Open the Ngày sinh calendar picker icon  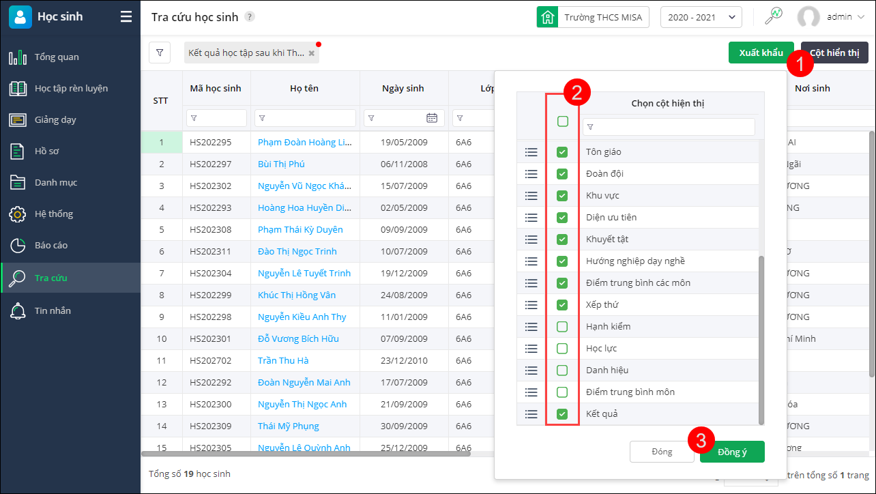432,118
